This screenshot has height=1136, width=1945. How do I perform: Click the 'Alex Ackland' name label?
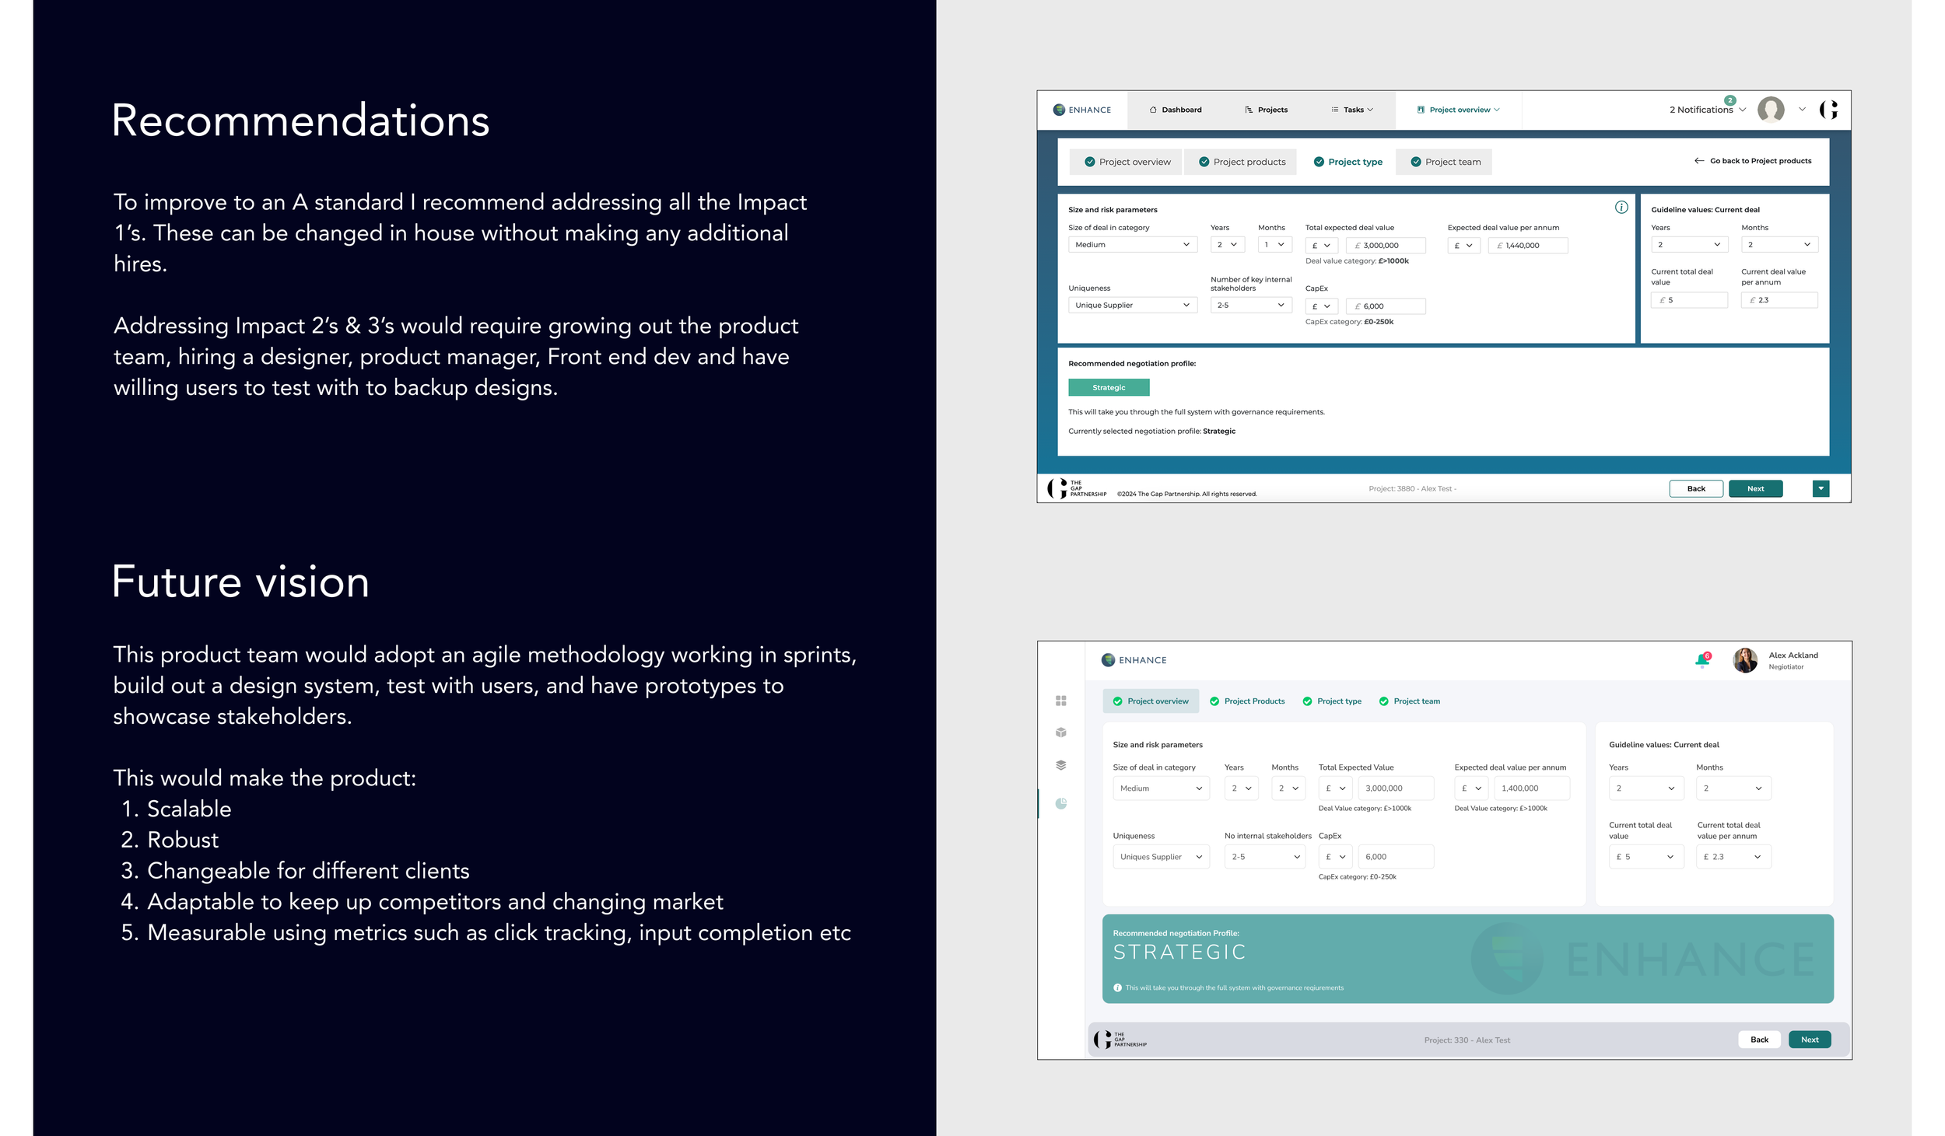pos(1793,655)
